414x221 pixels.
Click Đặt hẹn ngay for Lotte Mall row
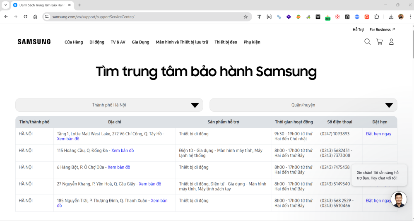[x=379, y=134]
